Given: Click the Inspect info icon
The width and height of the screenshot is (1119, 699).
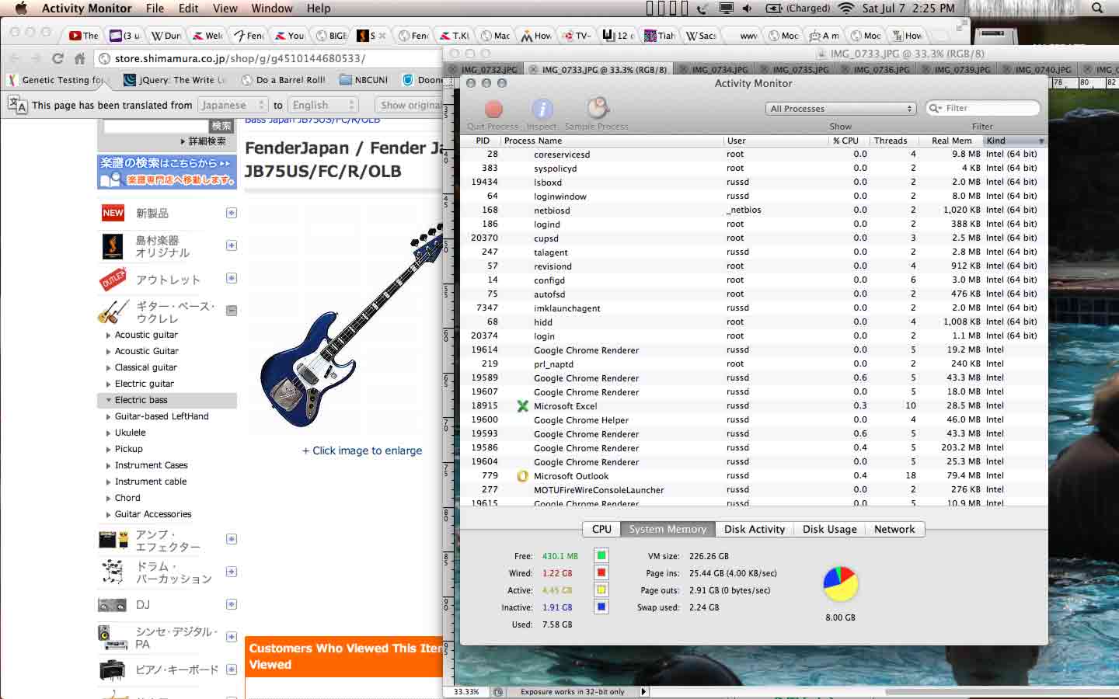Looking at the screenshot, I should (x=542, y=110).
